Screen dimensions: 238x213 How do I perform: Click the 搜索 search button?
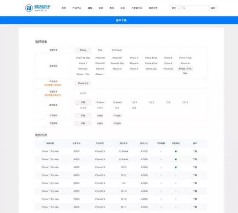(213, 8)
